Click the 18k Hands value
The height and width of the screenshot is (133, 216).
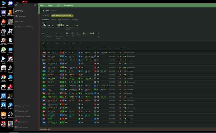coord(44,25)
